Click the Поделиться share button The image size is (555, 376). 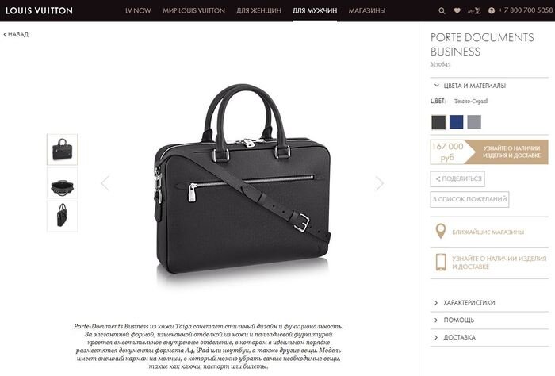(457, 178)
